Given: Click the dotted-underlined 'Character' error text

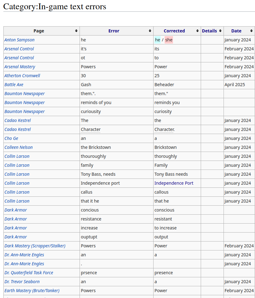Looking at the screenshot, I should pos(91,129).
